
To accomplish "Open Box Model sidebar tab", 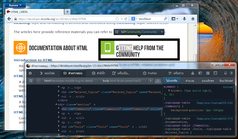I will coord(226,81).
